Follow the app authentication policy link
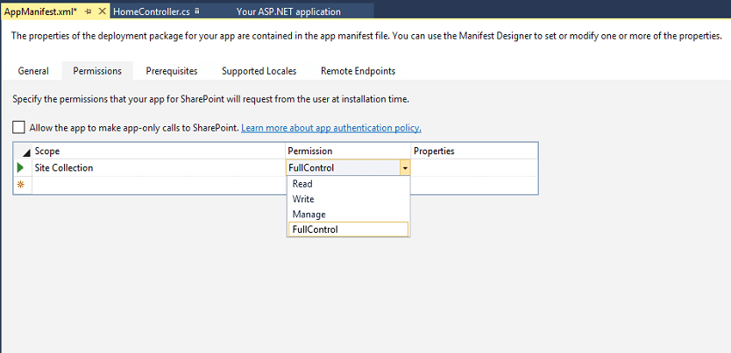The width and height of the screenshot is (731, 353). [x=331, y=128]
